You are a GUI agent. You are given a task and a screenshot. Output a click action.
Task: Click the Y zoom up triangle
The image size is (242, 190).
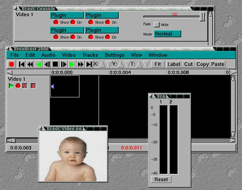tap(121, 64)
